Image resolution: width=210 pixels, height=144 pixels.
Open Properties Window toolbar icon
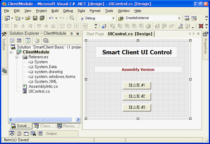(x=194, y=18)
